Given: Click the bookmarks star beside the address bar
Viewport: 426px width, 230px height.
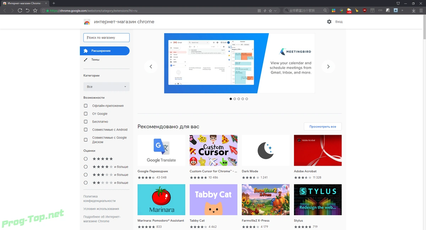Looking at the screenshot, I should click(35, 11).
